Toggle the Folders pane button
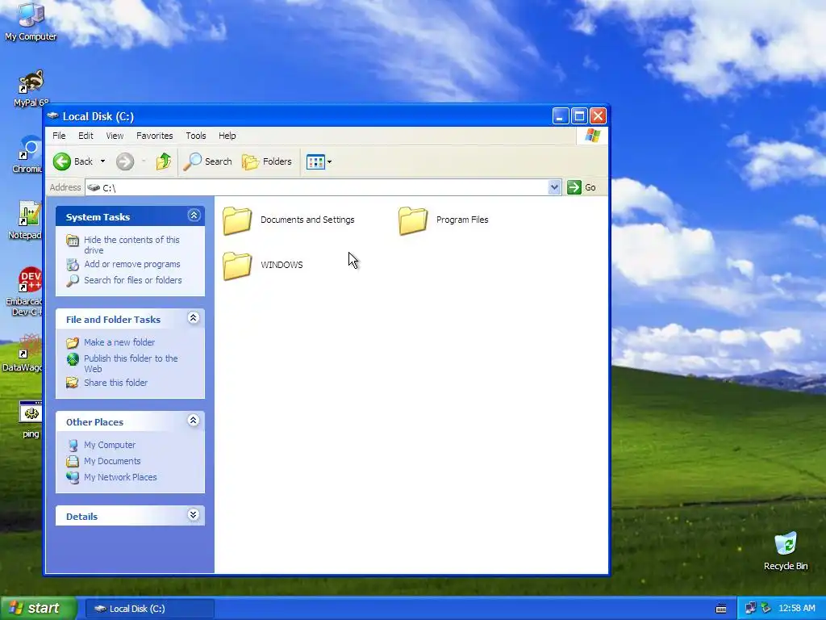The height and width of the screenshot is (620, 826). click(x=266, y=161)
